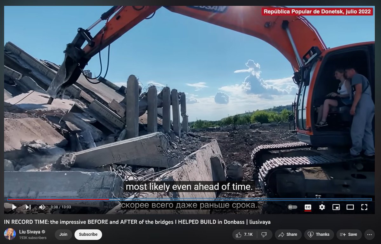Click the video title text
The image size is (381, 244).
(x=137, y=222)
